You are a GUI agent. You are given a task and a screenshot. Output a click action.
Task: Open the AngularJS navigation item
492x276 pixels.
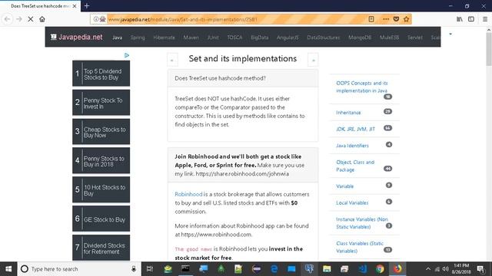(288, 38)
